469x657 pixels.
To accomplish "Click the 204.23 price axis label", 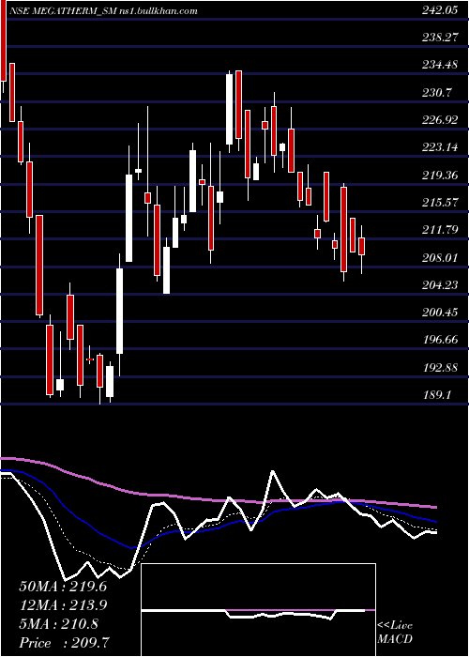I will [439, 285].
